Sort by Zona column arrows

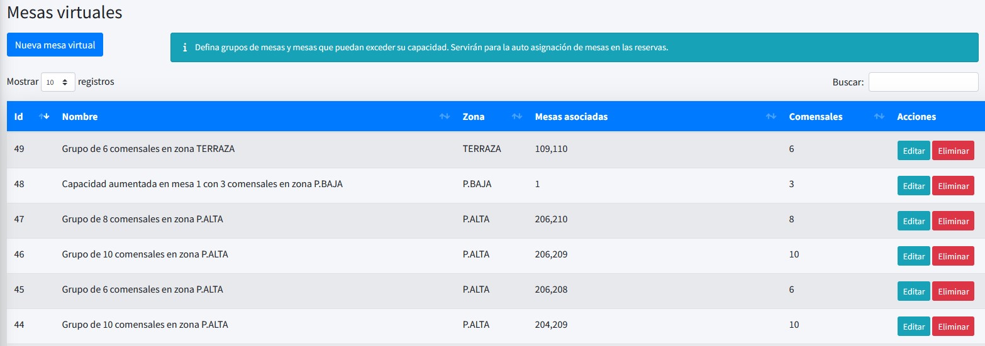coord(517,117)
